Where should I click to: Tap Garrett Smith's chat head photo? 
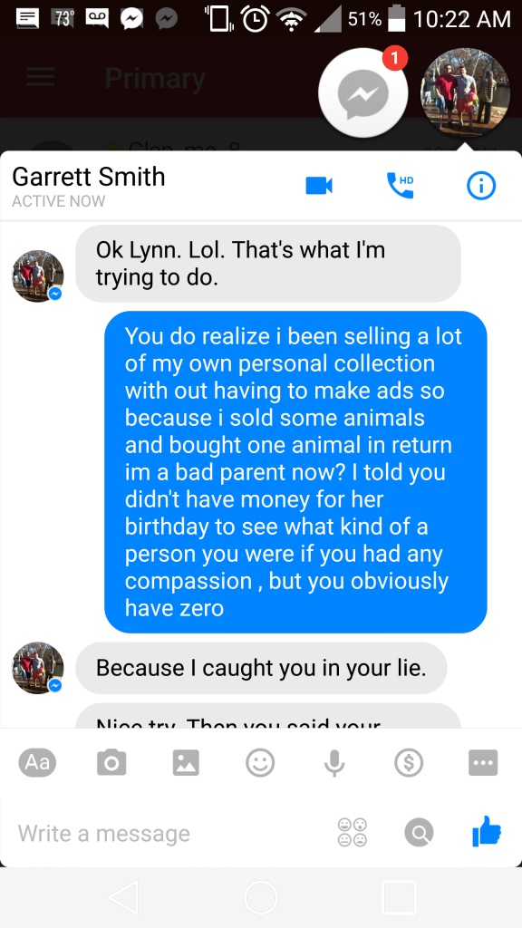[x=465, y=92]
